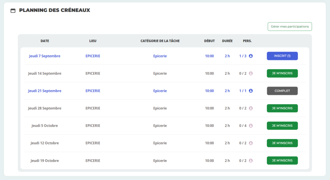Viewport: 330px width, 180px height.
Task: Select the Jeudi 21 Septembre date link
Action: tap(44, 91)
